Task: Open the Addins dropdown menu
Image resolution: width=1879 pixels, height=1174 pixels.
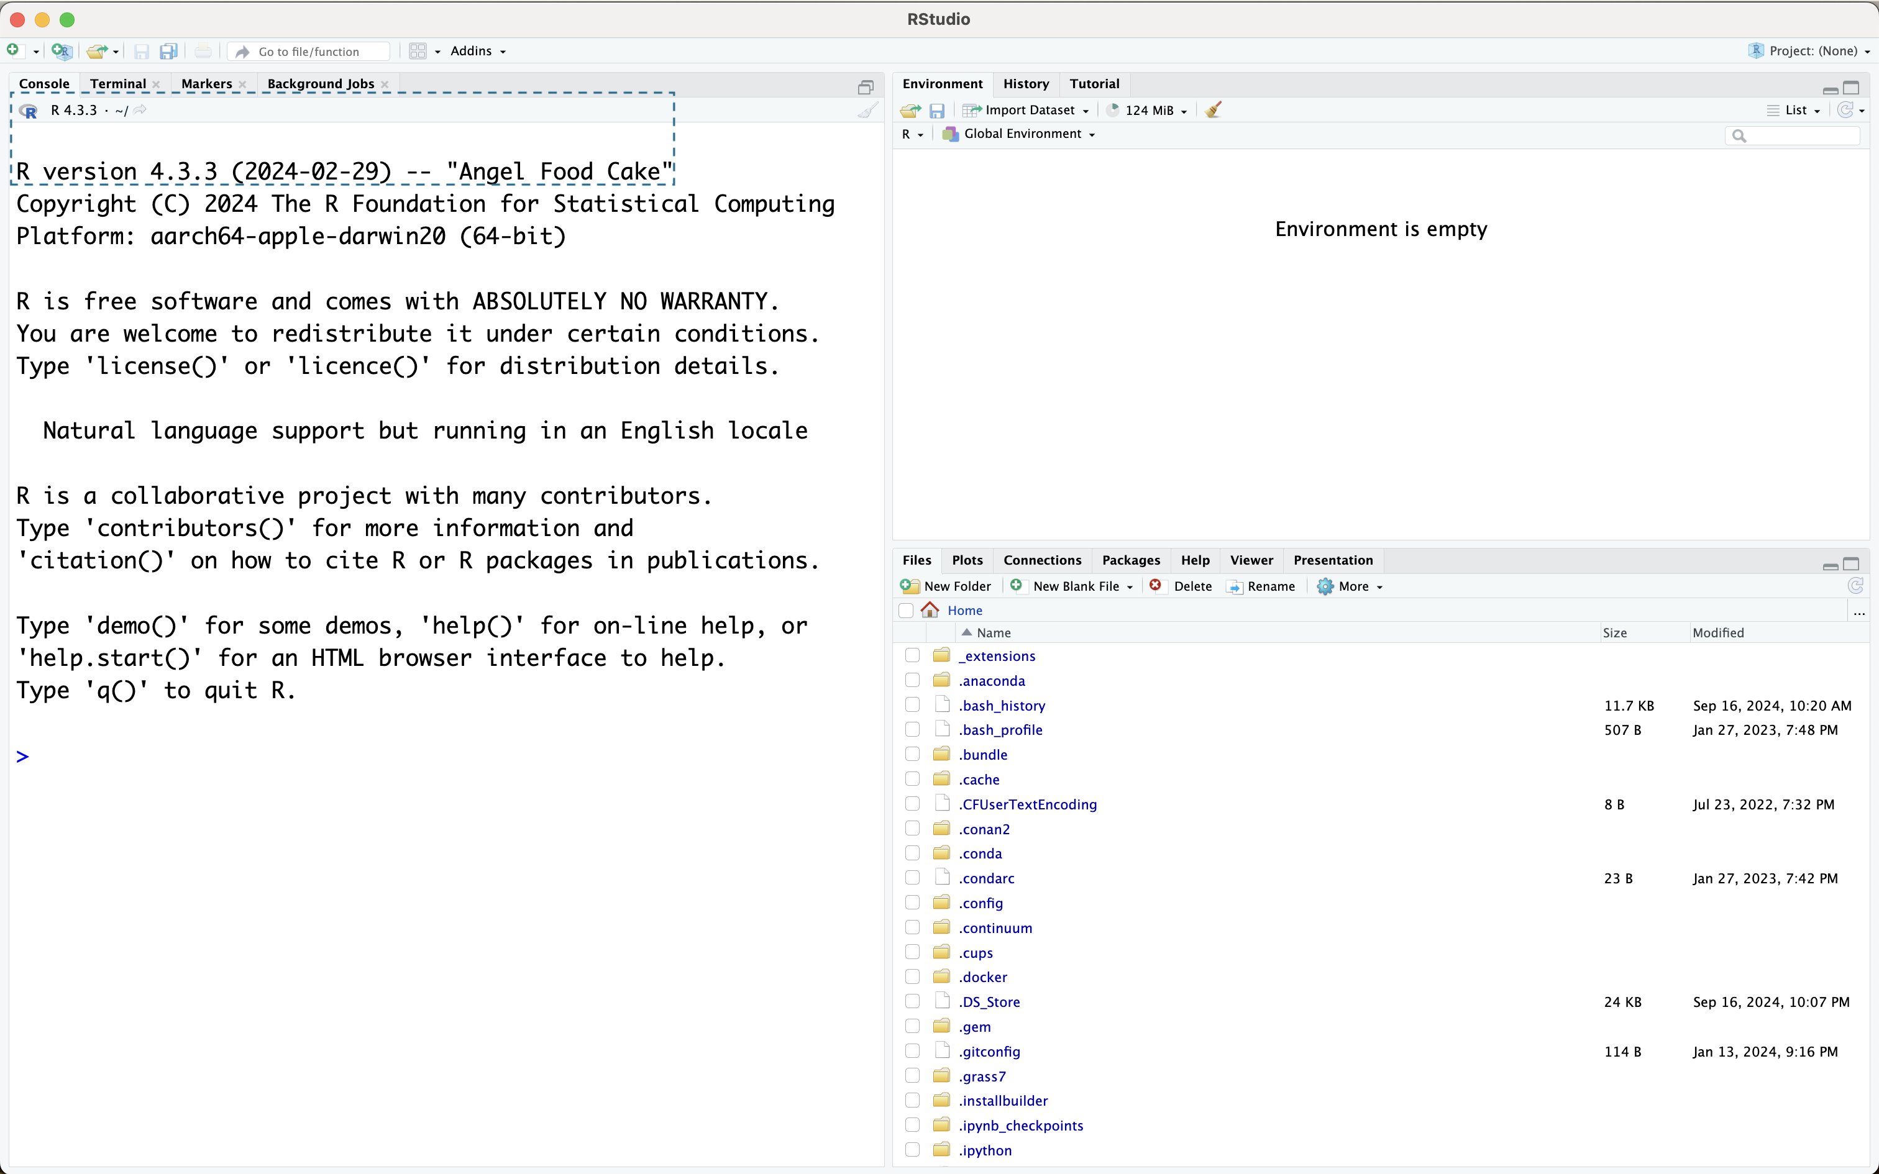Action: pos(478,51)
